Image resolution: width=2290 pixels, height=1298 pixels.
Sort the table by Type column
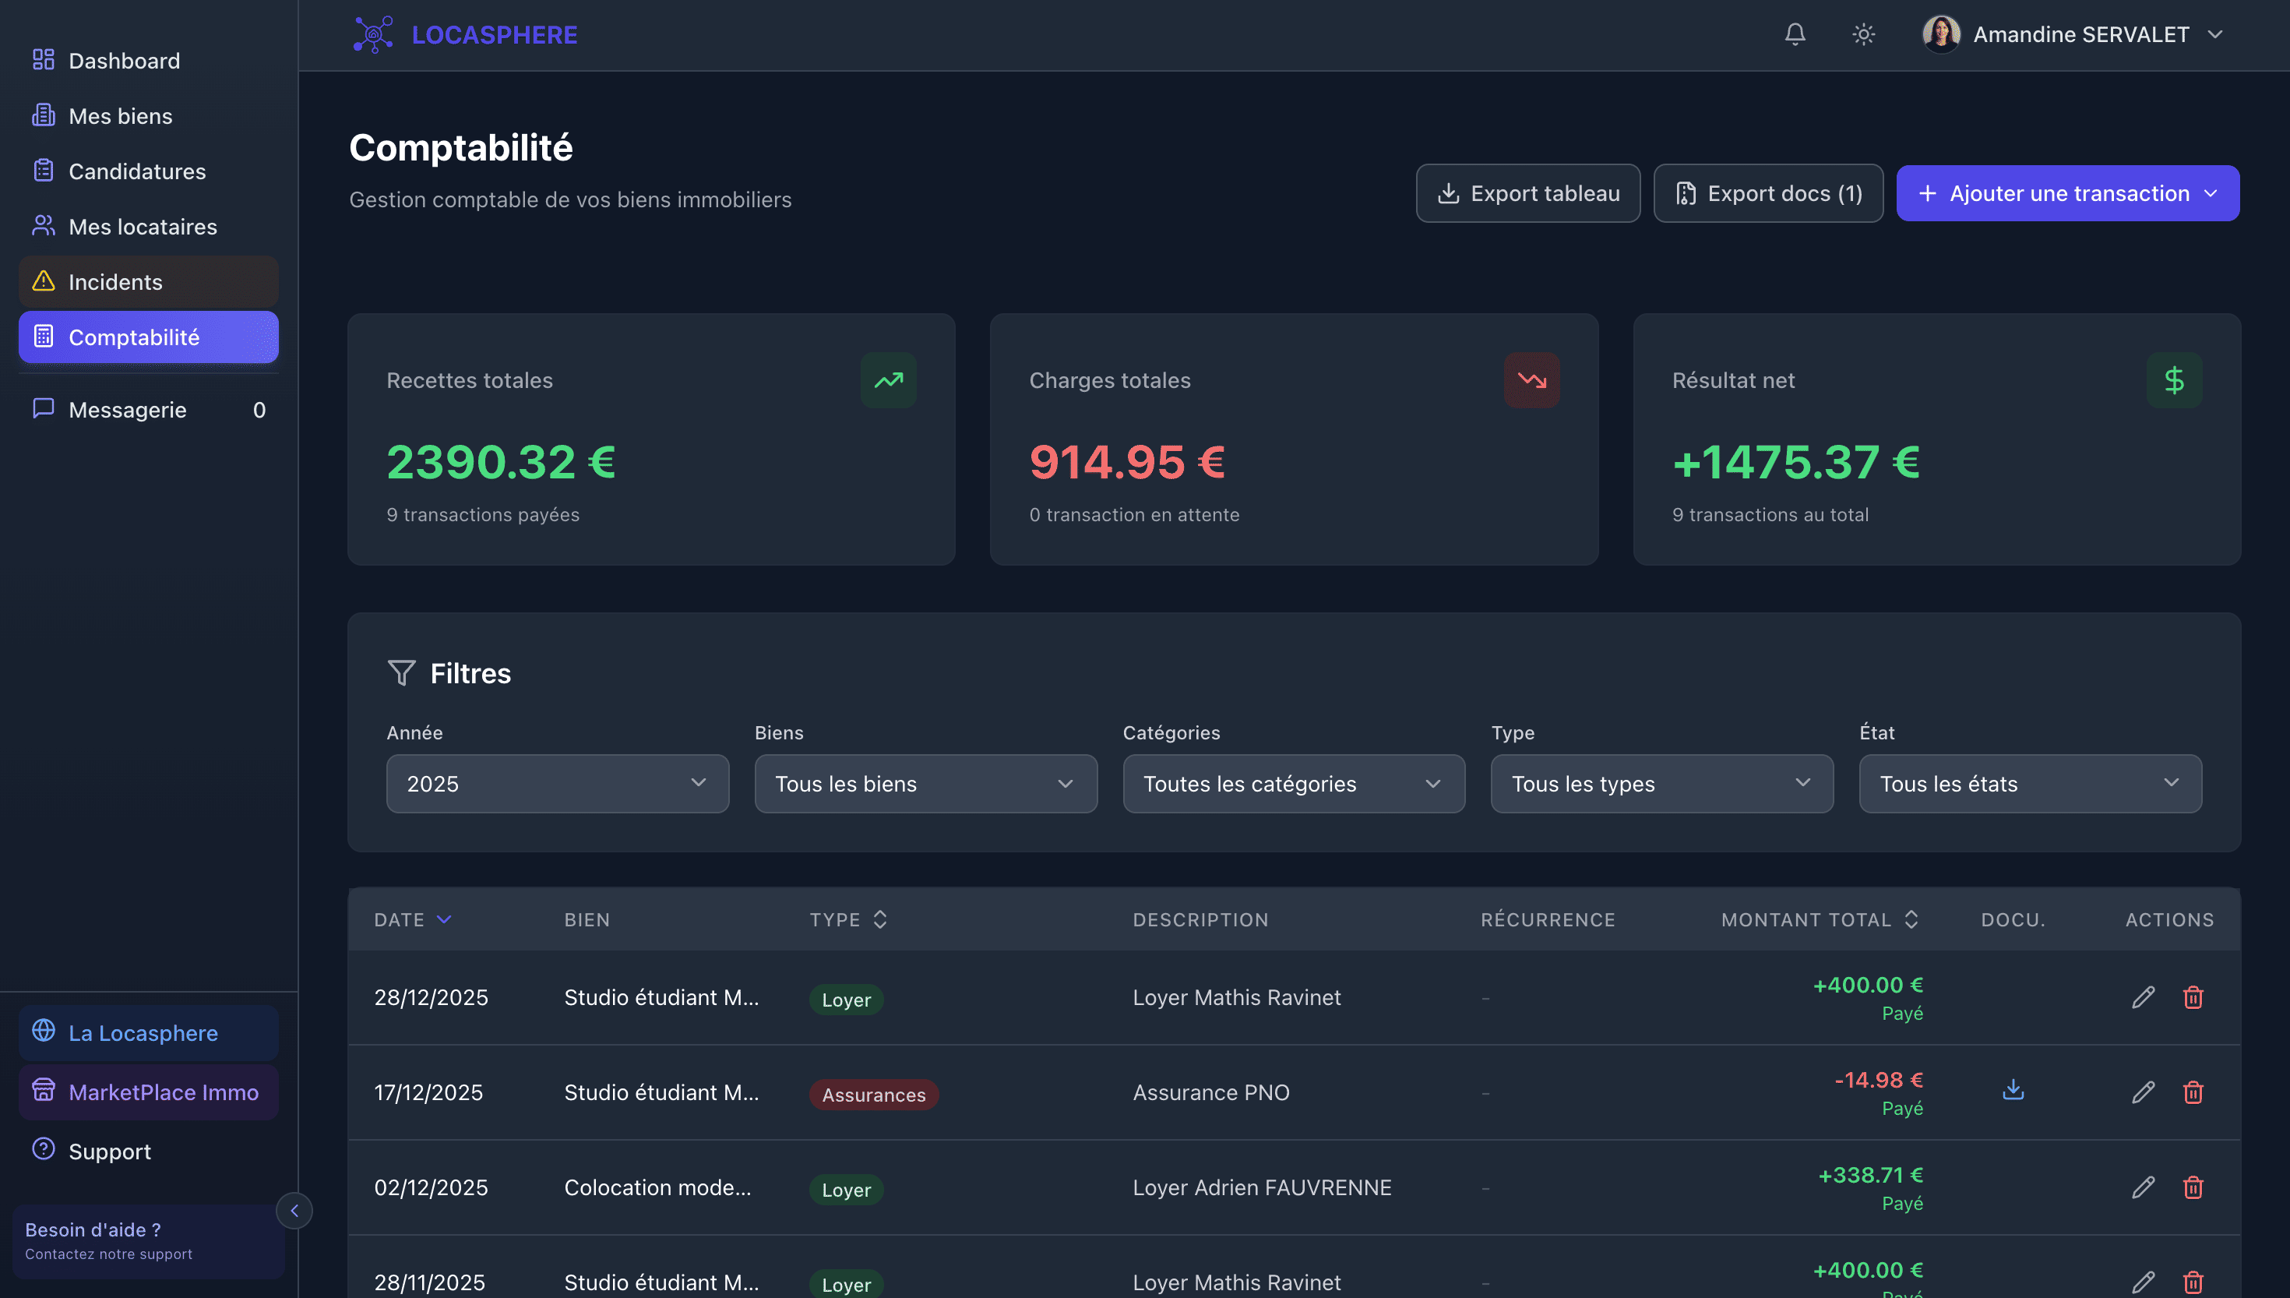coord(847,919)
